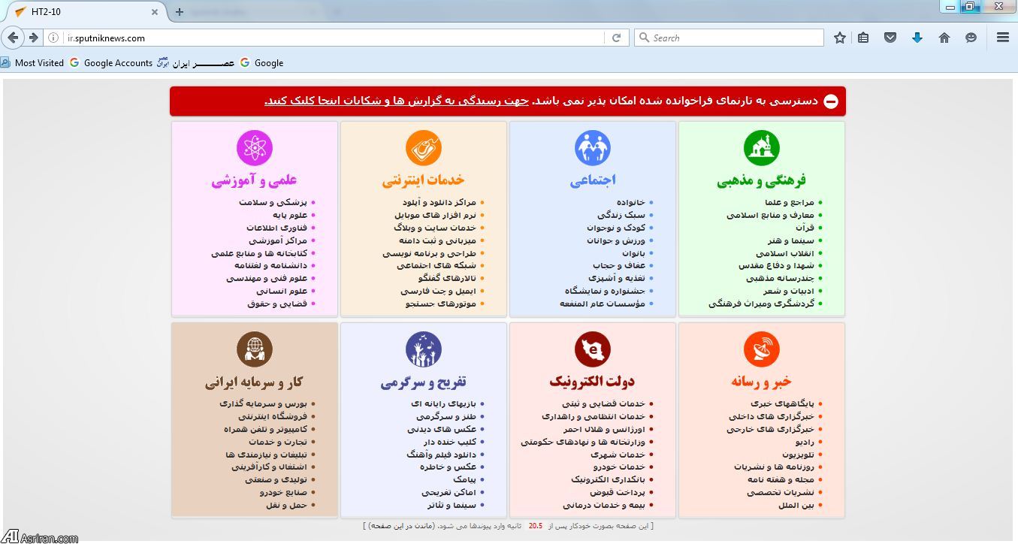
Task: Open the search engine dropdown in search box
Action: [x=643, y=37]
